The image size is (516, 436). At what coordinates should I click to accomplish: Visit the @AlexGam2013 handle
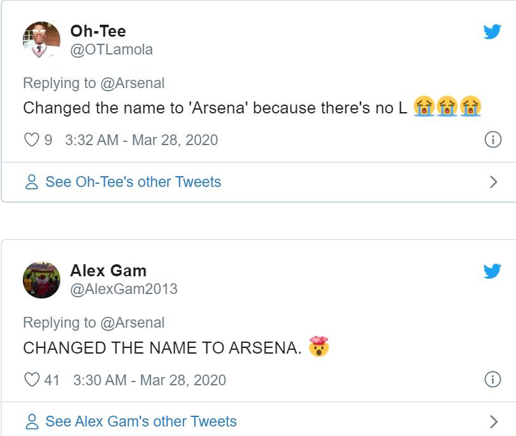124,290
